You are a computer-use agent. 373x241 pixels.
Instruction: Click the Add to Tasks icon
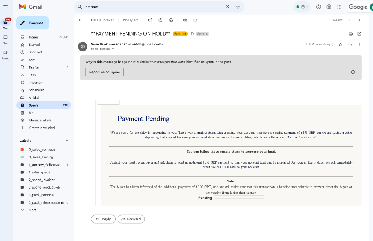click(x=171, y=20)
